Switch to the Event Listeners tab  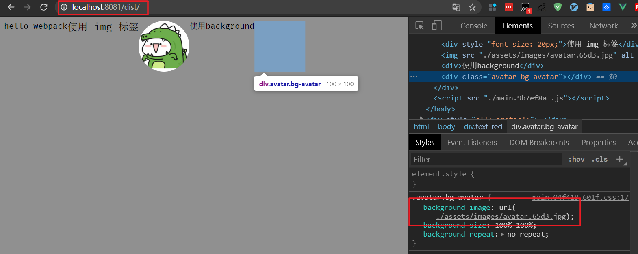pyautogui.click(x=472, y=143)
